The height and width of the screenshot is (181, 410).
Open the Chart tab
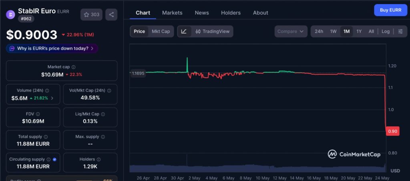[143, 12]
